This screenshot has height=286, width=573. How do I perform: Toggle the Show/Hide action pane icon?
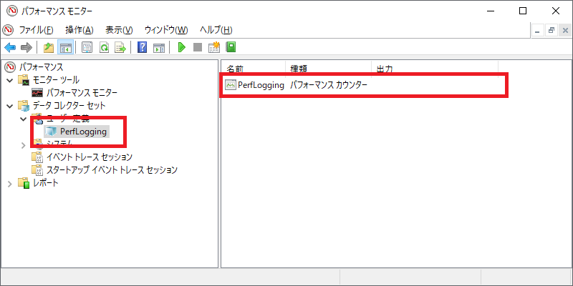click(159, 48)
